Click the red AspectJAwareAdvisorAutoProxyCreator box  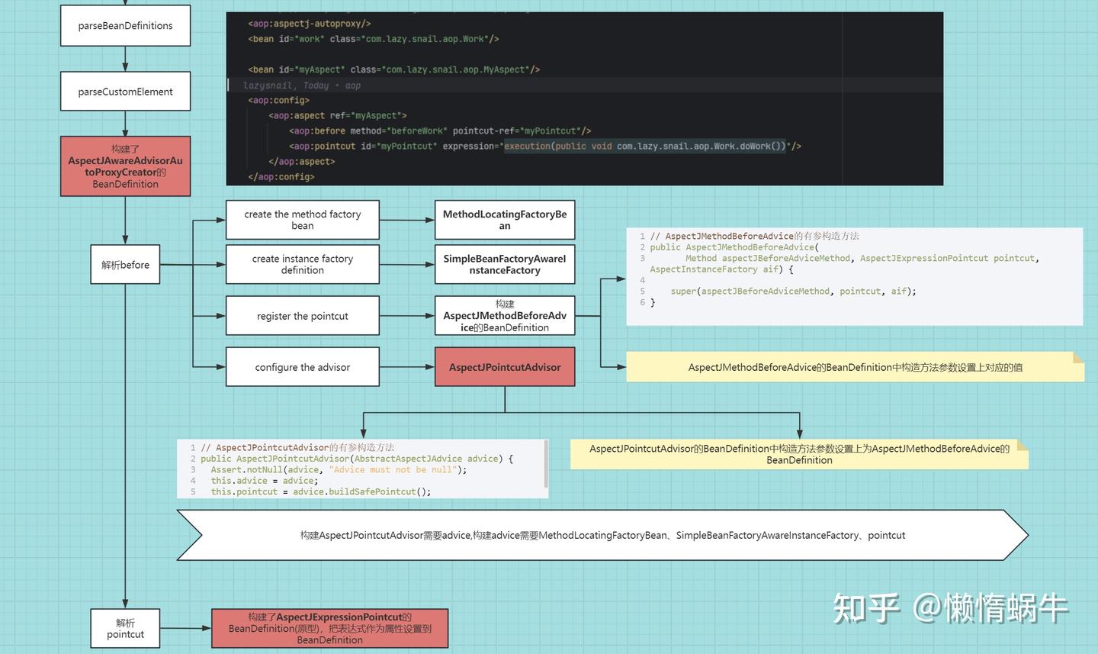125,166
